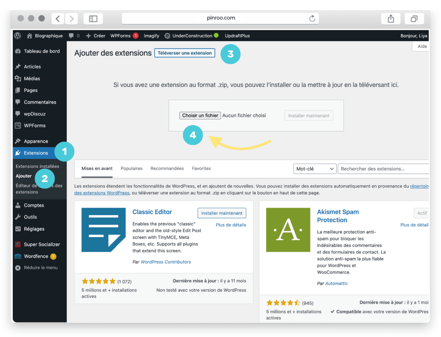
Task: Toggle the Safari sidebar button
Action: point(93,19)
